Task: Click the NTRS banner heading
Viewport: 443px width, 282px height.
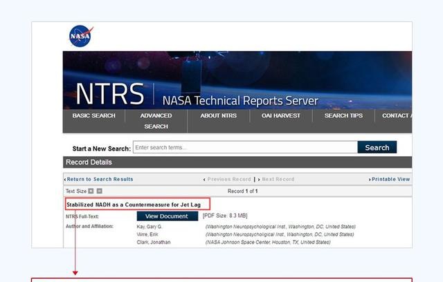Action: click(110, 94)
